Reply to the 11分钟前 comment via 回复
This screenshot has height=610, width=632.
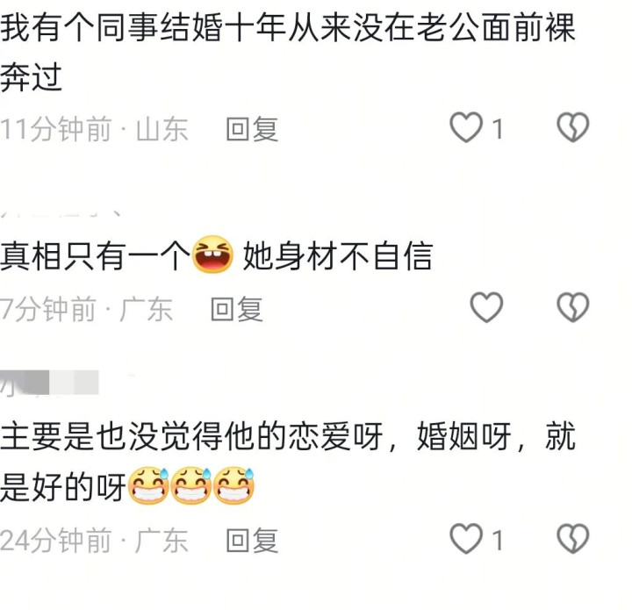tap(252, 129)
